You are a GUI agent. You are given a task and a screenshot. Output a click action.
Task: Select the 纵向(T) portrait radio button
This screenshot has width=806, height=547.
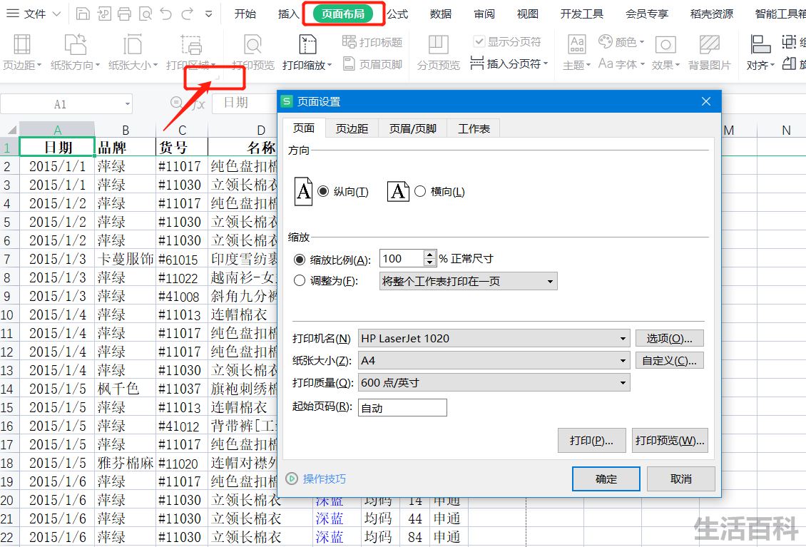[x=323, y=191]
